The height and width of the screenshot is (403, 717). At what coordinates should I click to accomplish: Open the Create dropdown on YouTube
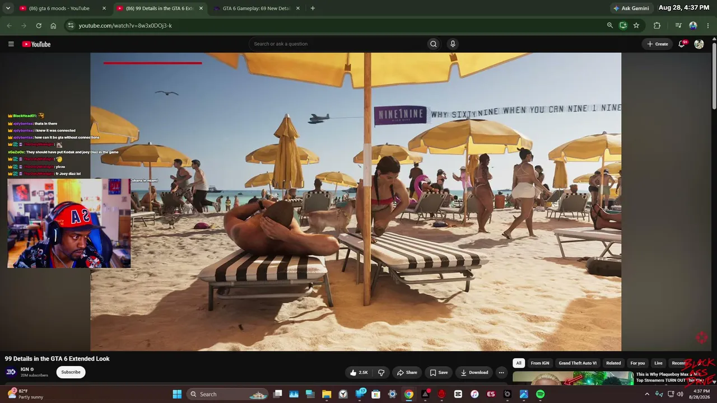pyautogui.click(x=658, y=44)
